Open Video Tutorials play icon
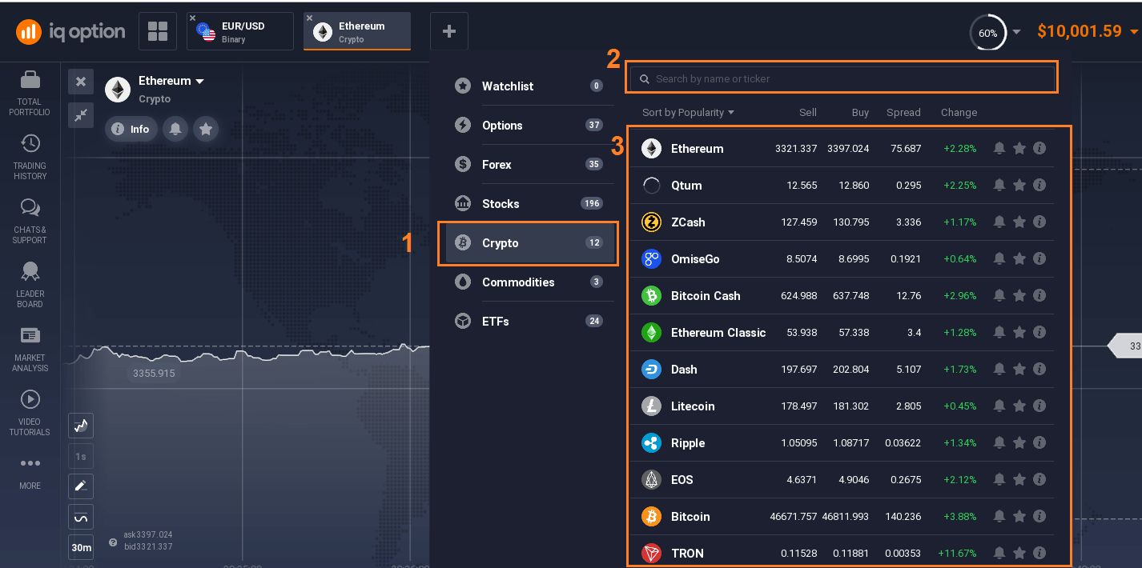Screen dimensions: 1142x568 coord(30,399)
